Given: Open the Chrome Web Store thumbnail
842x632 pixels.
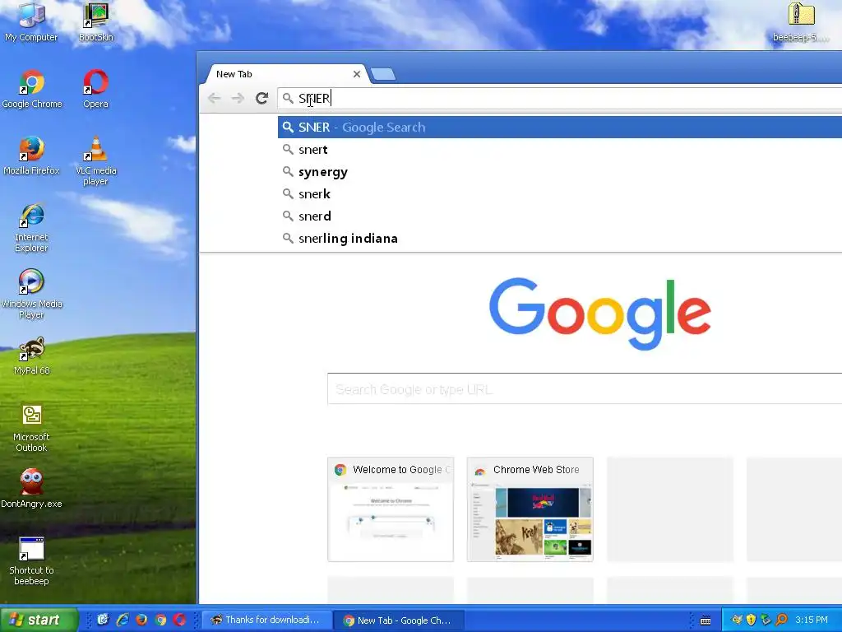Looking at the screenshot, I should click(530, 509).
